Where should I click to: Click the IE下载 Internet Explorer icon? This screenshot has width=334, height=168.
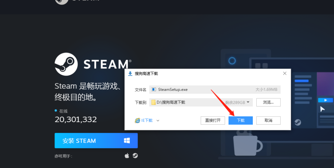coord(137,120)
